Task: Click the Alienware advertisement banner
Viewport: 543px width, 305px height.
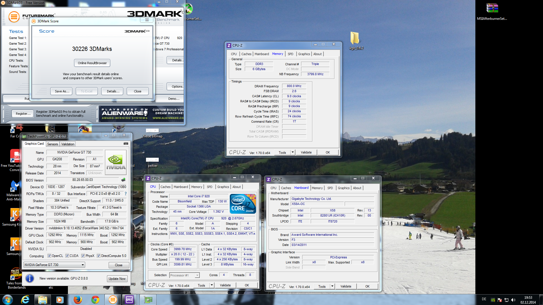Action: [141, 114]
